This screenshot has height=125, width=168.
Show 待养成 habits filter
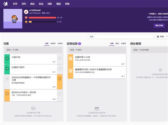[53, 43]
